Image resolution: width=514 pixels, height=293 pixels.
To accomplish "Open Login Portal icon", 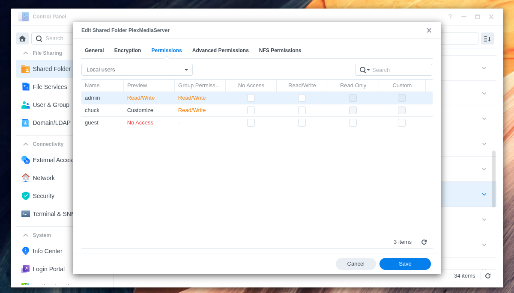I will [x=26, y=269].
